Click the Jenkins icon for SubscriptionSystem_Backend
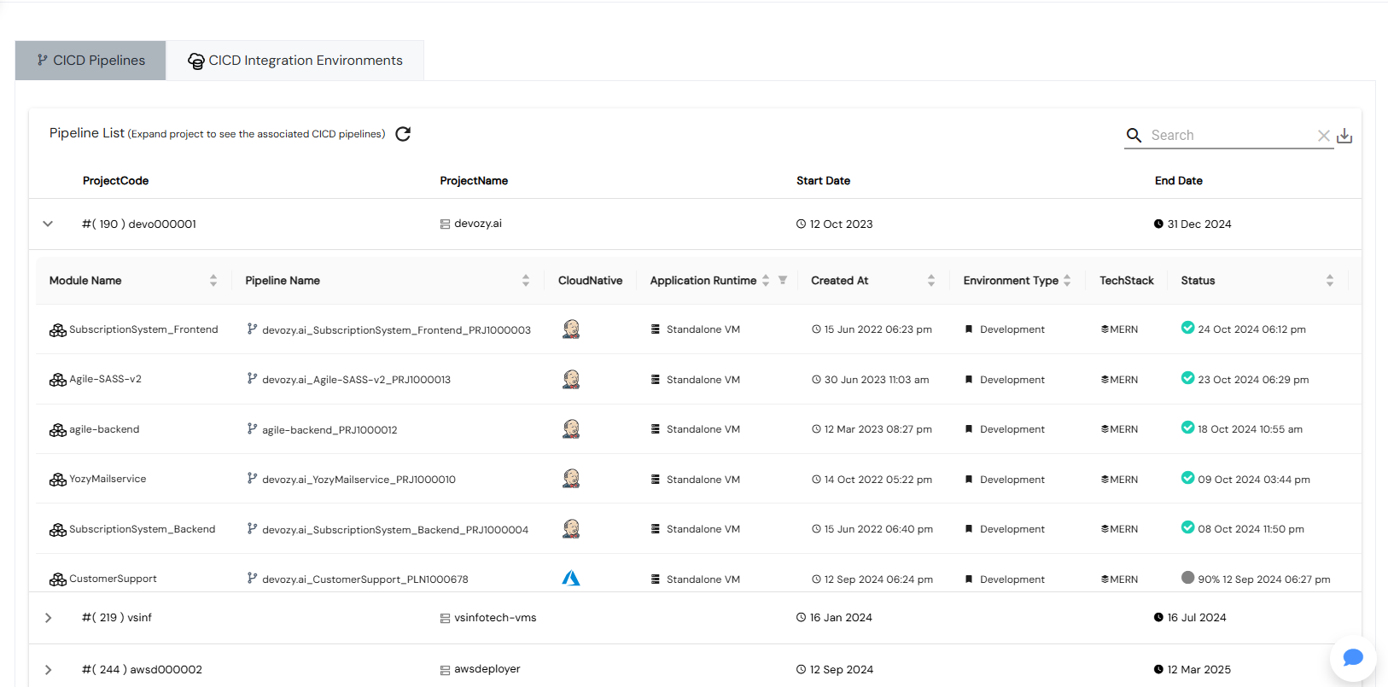 tap(571, 528)
